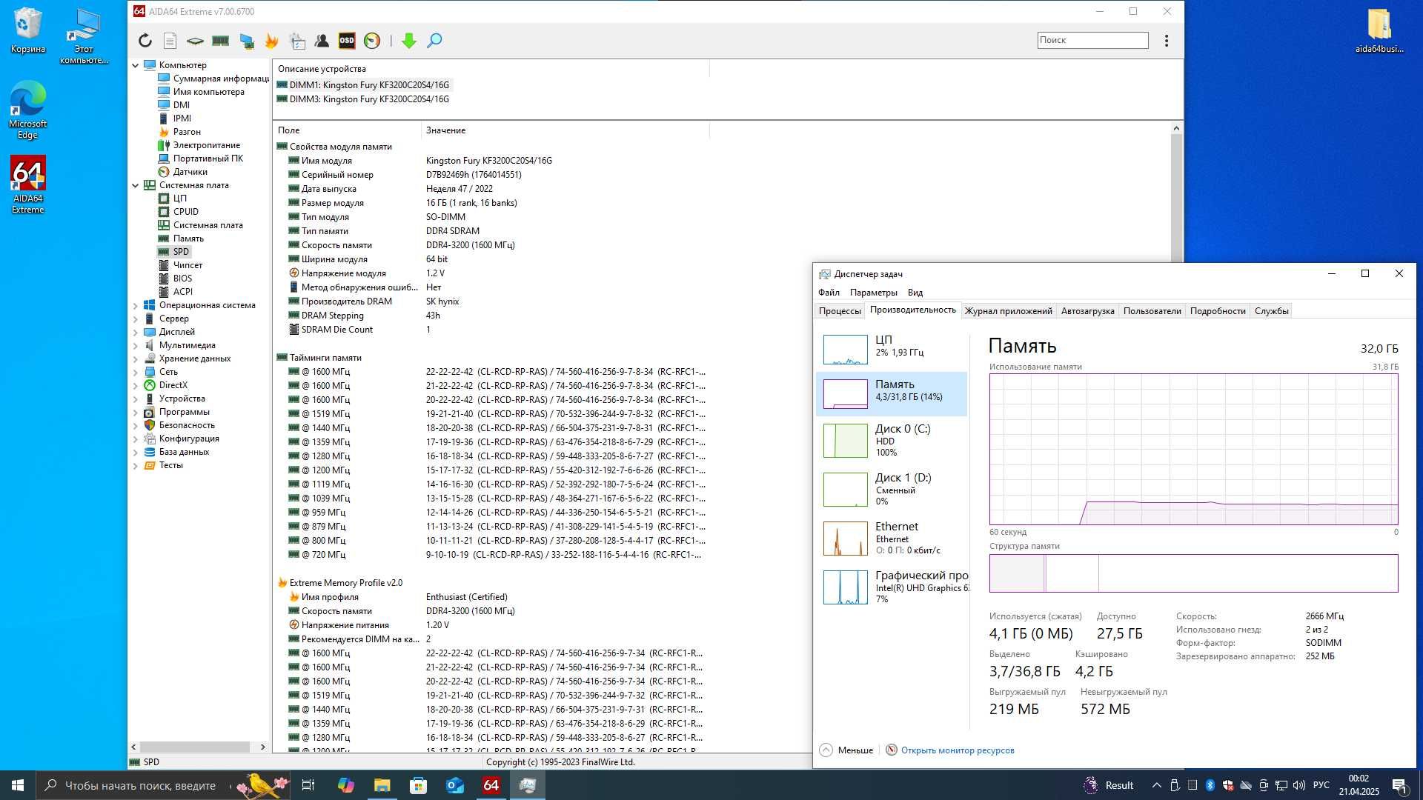
Task: Open the Корзина desktop icon
Action: coord(27,30)
